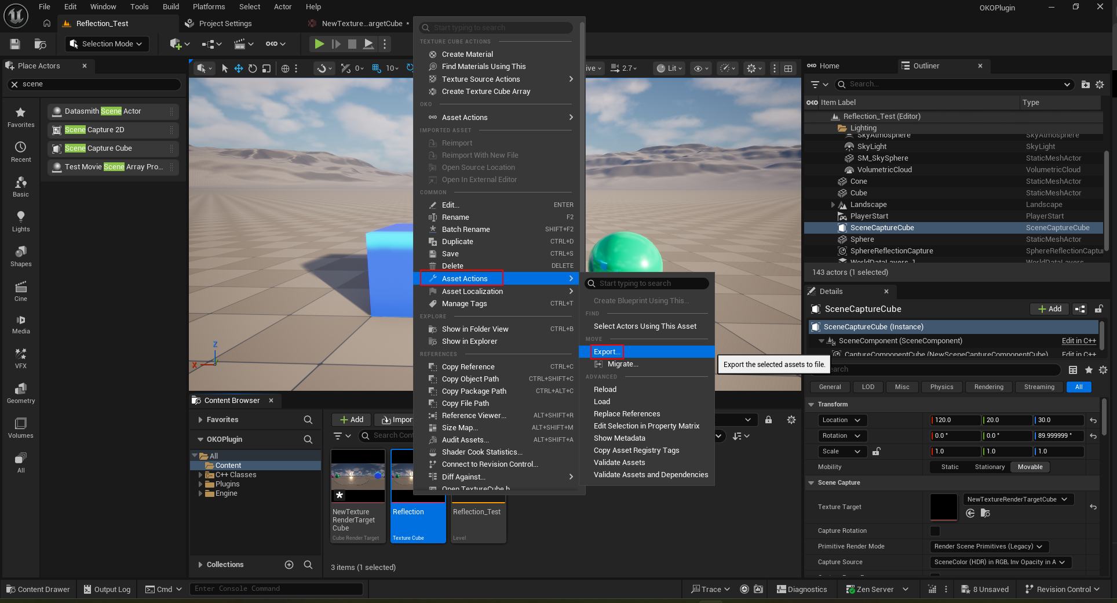The height and width of the screenshot is (603, 1117).
Task: Set Mobility to Movable
Action: (x=1030, y=467)
